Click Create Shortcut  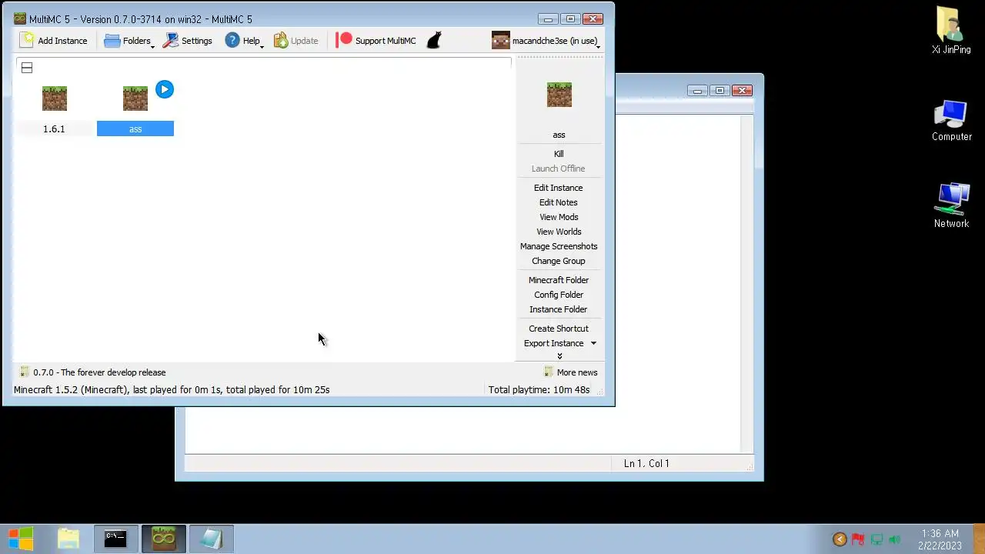pos(559,329)
